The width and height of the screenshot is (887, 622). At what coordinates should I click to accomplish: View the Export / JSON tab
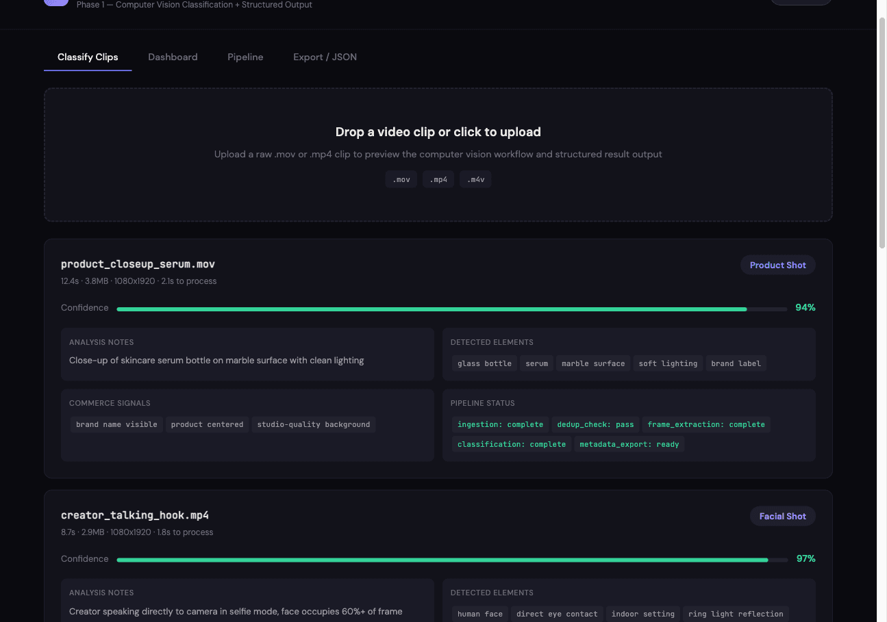click(x=325, y=57)
